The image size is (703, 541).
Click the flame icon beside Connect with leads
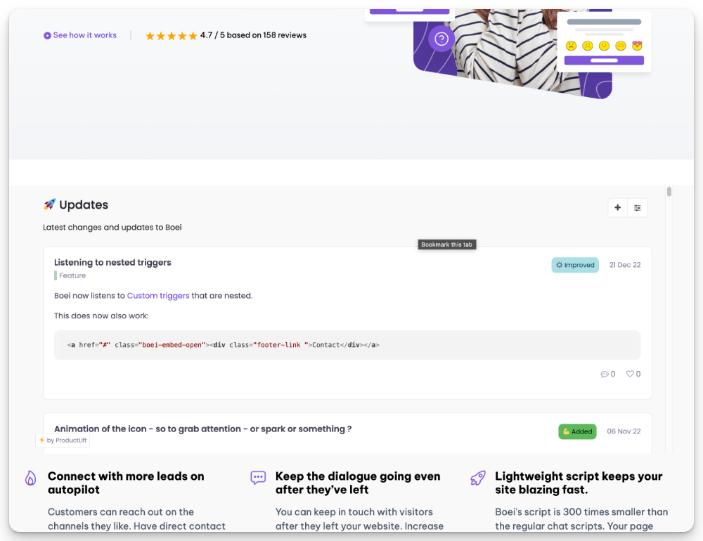tap(30, 478)
